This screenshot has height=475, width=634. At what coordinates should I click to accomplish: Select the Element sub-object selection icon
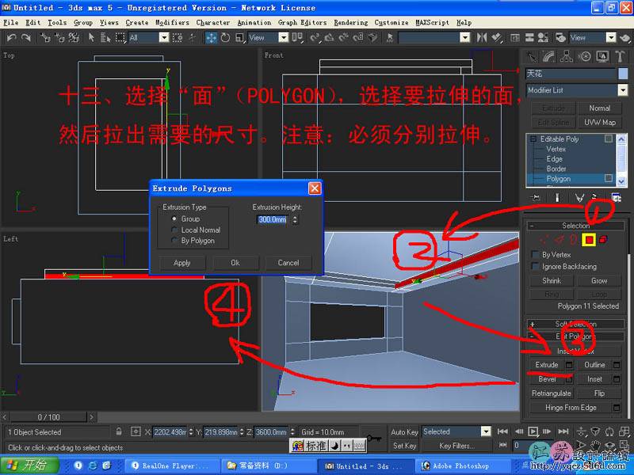(x=603, y=240)
